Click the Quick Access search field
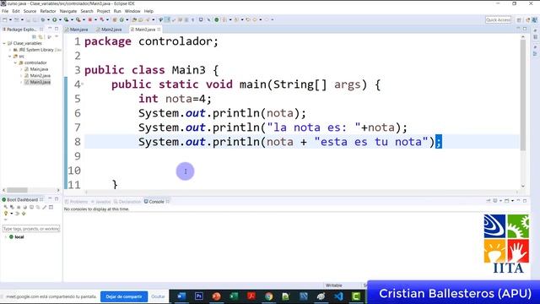This screenshot has height=304, width=540. click(499, 20)
